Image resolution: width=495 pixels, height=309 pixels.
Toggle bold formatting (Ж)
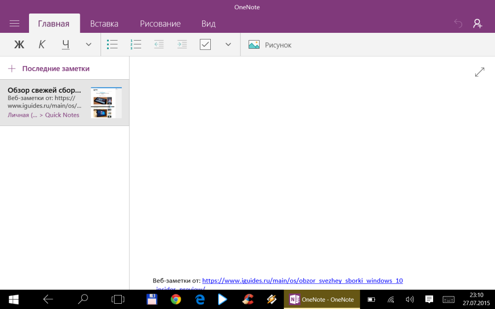pos(19,45)
